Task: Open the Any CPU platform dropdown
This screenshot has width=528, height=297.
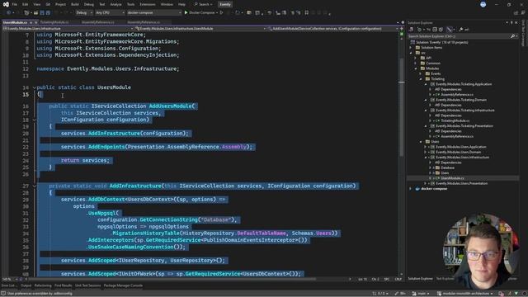Action: (x=110, y=13)
